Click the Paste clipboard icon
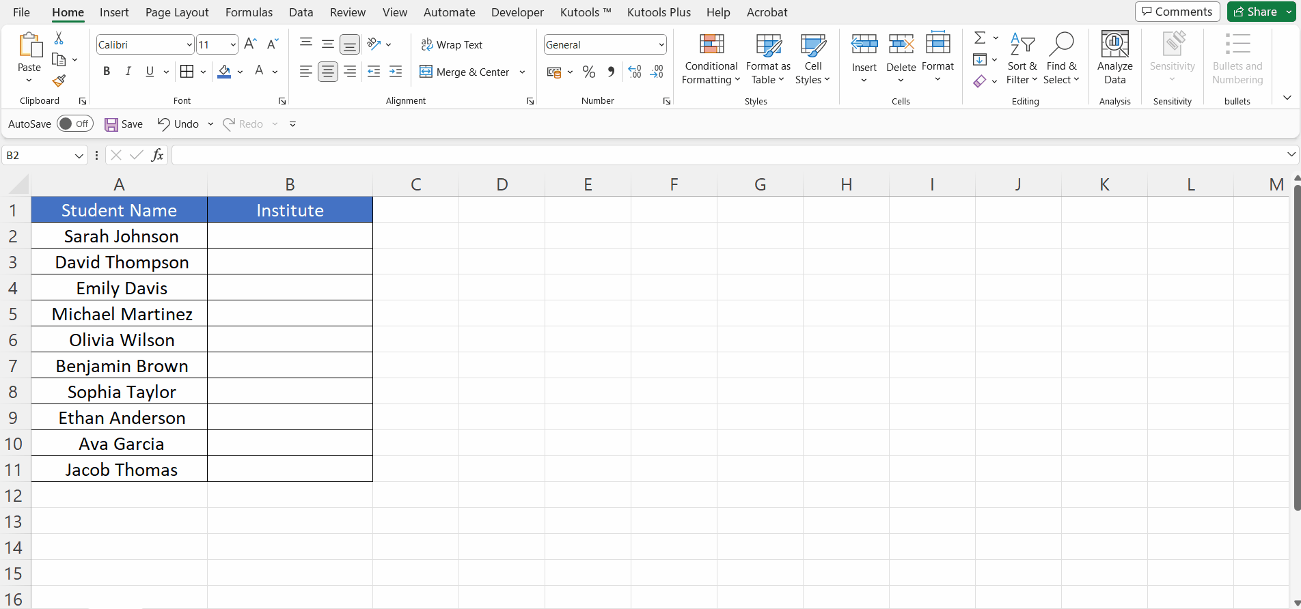This screenshot has height=609, width=1301. click(x=29, y=45)
